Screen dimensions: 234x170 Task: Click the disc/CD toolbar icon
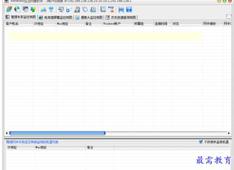coord(93,10)
